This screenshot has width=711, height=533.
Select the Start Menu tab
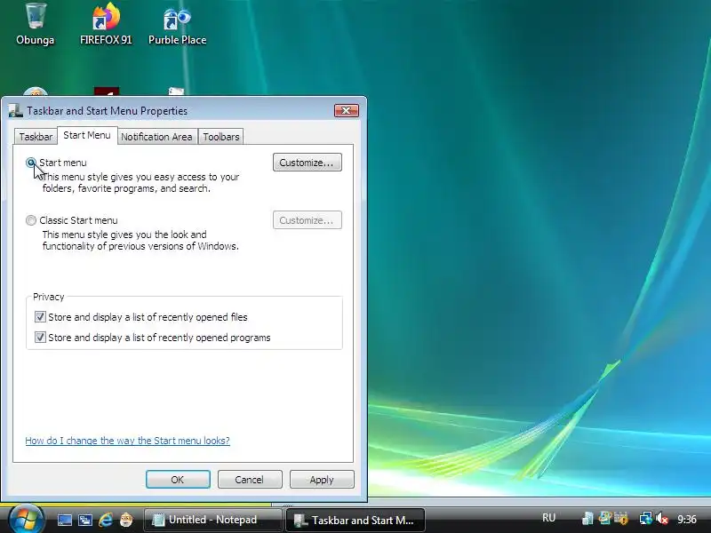[87, 135]
